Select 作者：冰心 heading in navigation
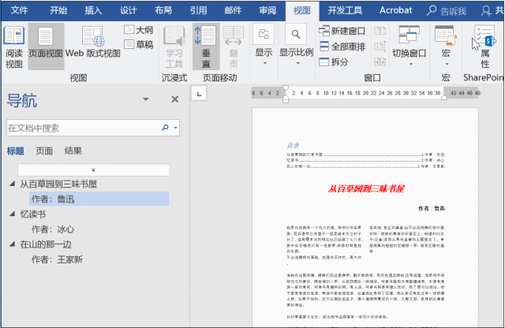This screenshot has height=328, width=505. (x=53, y=229)
